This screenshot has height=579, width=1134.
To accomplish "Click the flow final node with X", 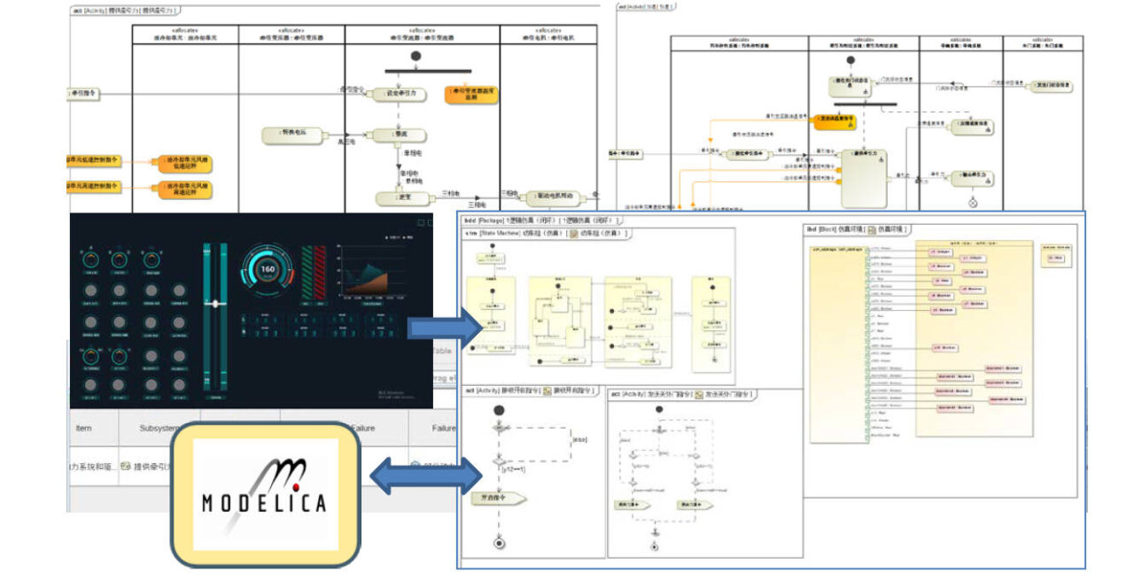I will coord(972,203).
